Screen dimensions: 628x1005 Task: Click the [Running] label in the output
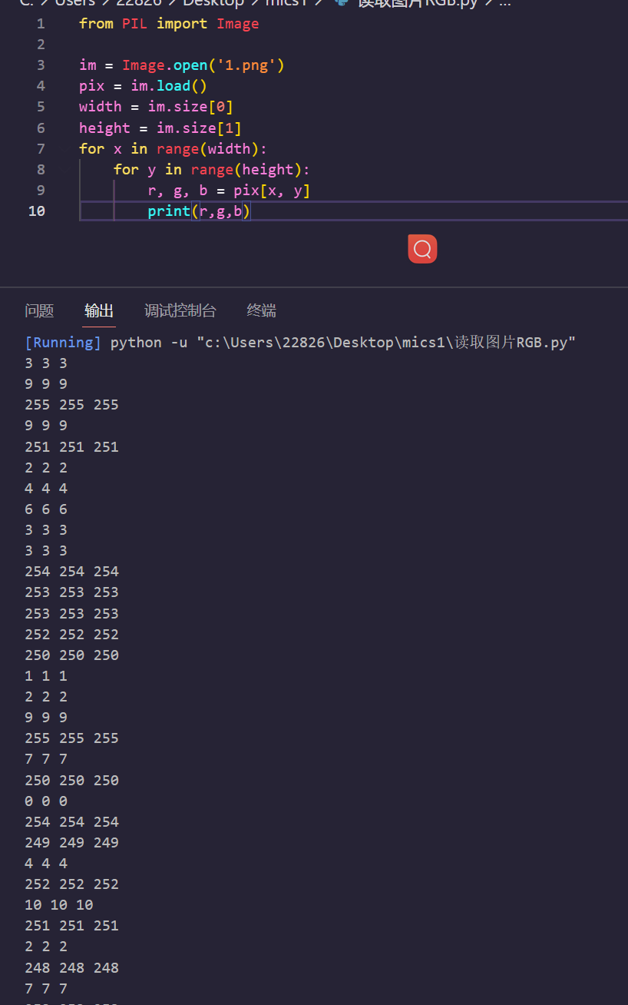[62, 342]
